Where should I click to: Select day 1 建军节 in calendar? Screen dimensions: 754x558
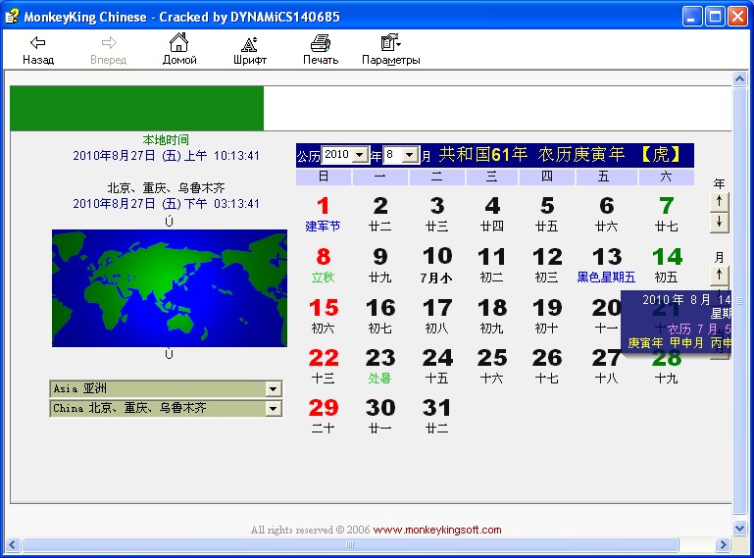(323, 214)
